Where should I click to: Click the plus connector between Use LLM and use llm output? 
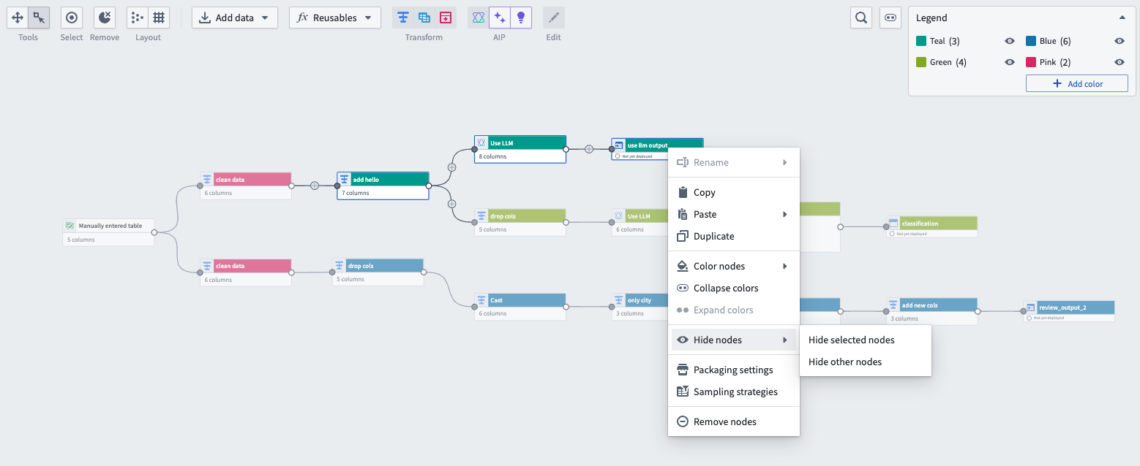[589, 149]
